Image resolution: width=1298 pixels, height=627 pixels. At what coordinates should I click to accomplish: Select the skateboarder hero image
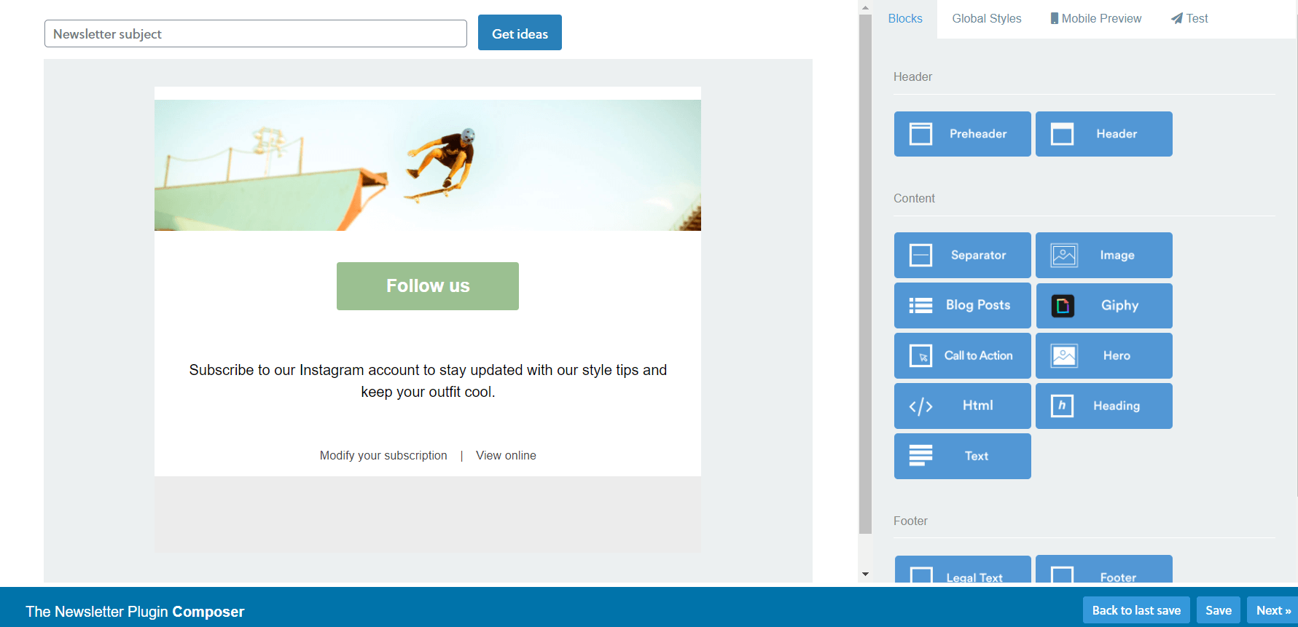428,165
